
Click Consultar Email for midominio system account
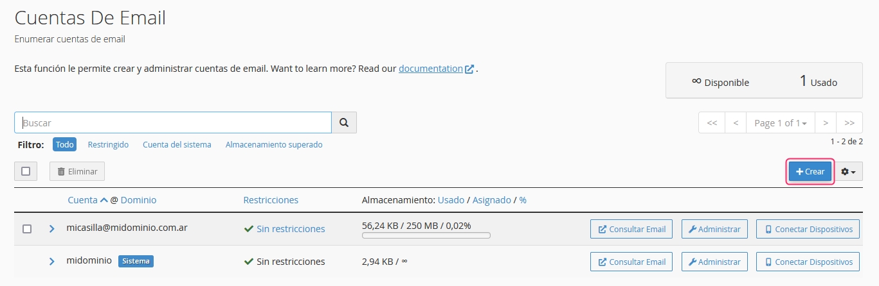tap(631, 262)
